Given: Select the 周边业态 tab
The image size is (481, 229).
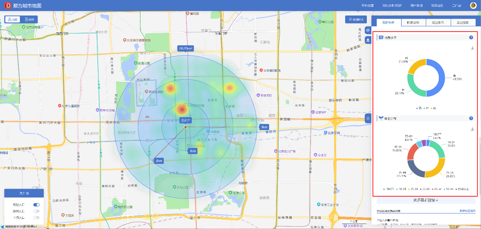Looking at the screenshot, I should 438,22.
